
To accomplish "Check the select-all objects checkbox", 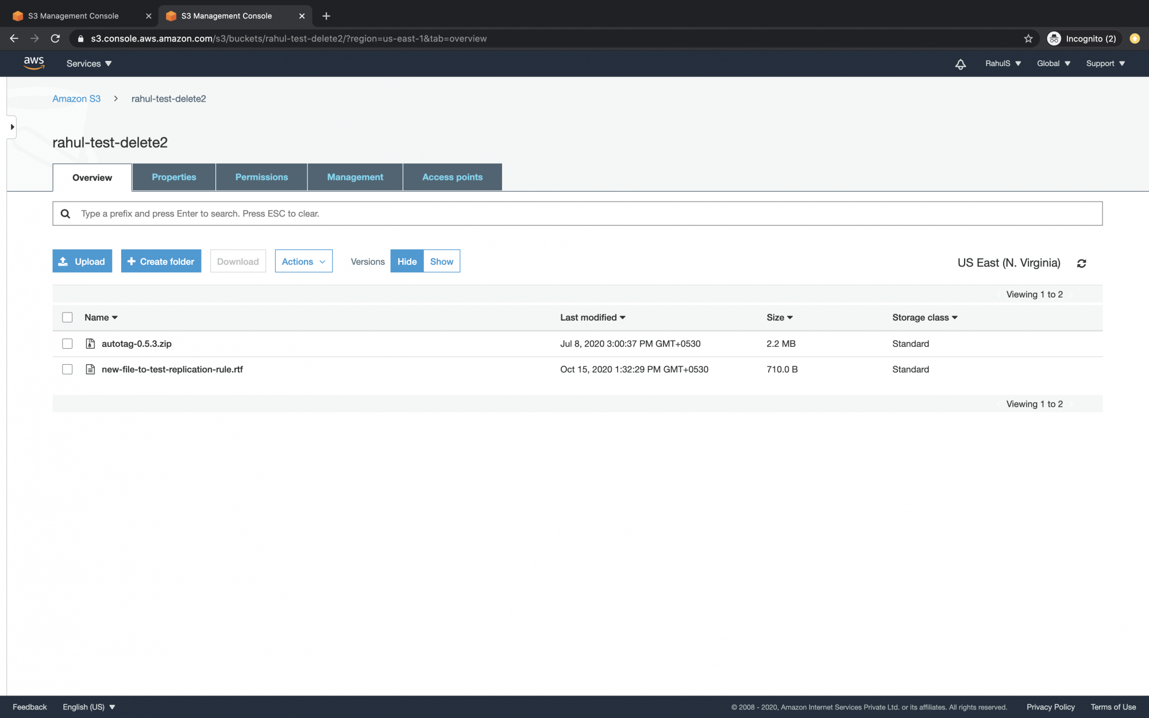I will tap(67, 317).
